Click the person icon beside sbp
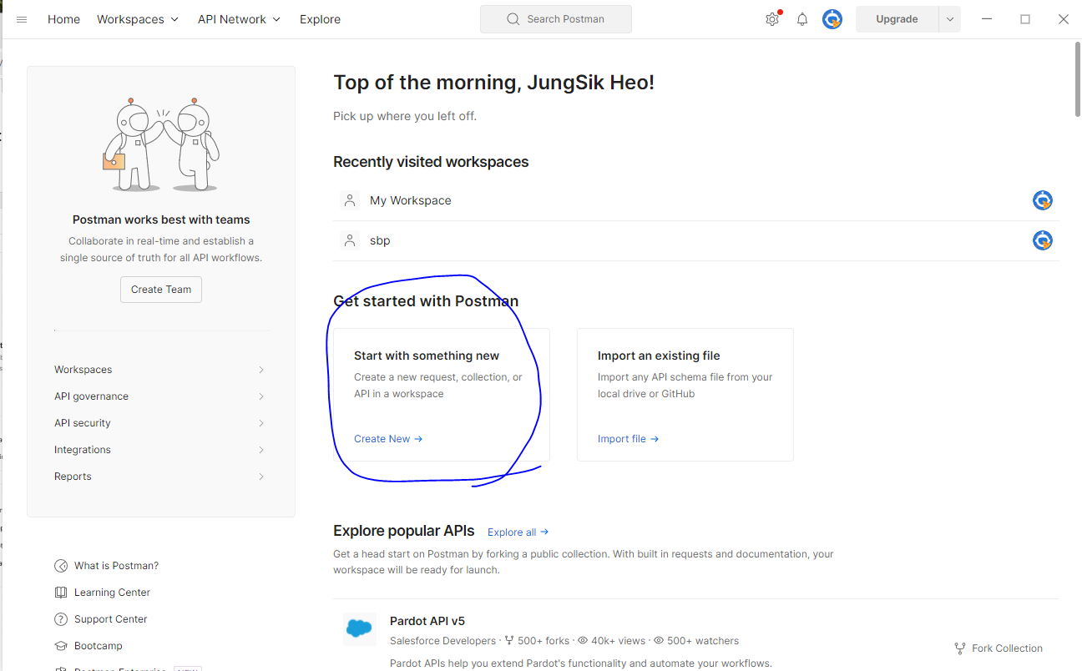Viewport: 1082px width, 671px height. (350, 240)
